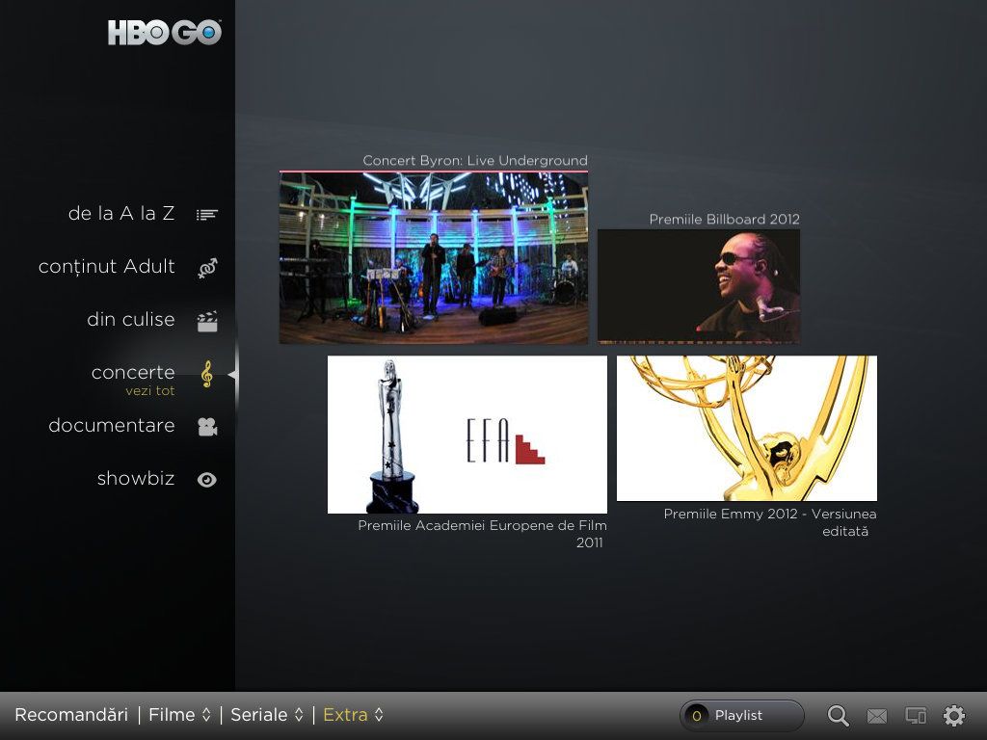
Task: Click the 'Premiile Billboard 2012' title
Action: pos(725,219)
